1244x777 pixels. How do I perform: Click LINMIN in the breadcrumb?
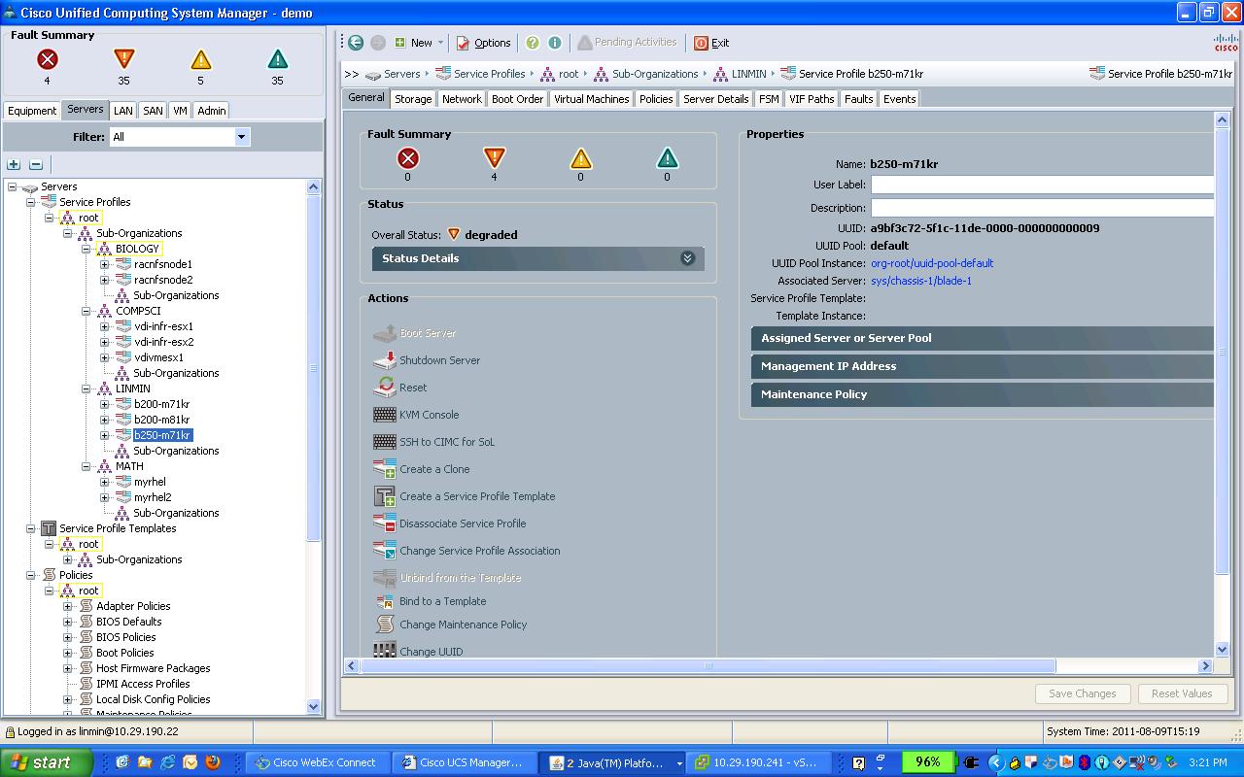(748, 74)
